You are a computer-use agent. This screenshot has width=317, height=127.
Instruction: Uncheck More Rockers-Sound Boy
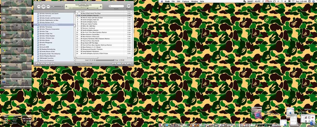coord(81,34)
